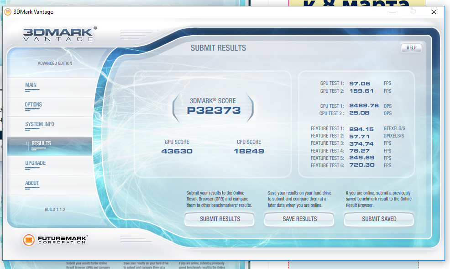This screenshot has width=450, height=269.
Task: Click the GPIXELS/S unit label
Action: 394,136
